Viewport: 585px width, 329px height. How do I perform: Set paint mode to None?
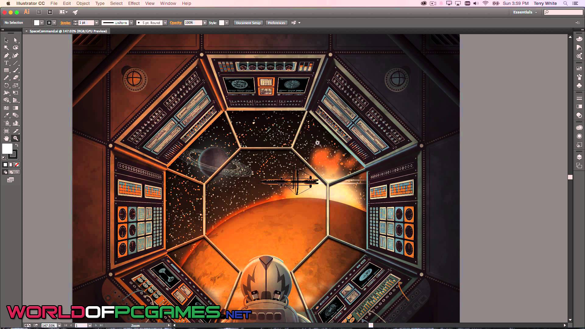click(x=17, y=165)
